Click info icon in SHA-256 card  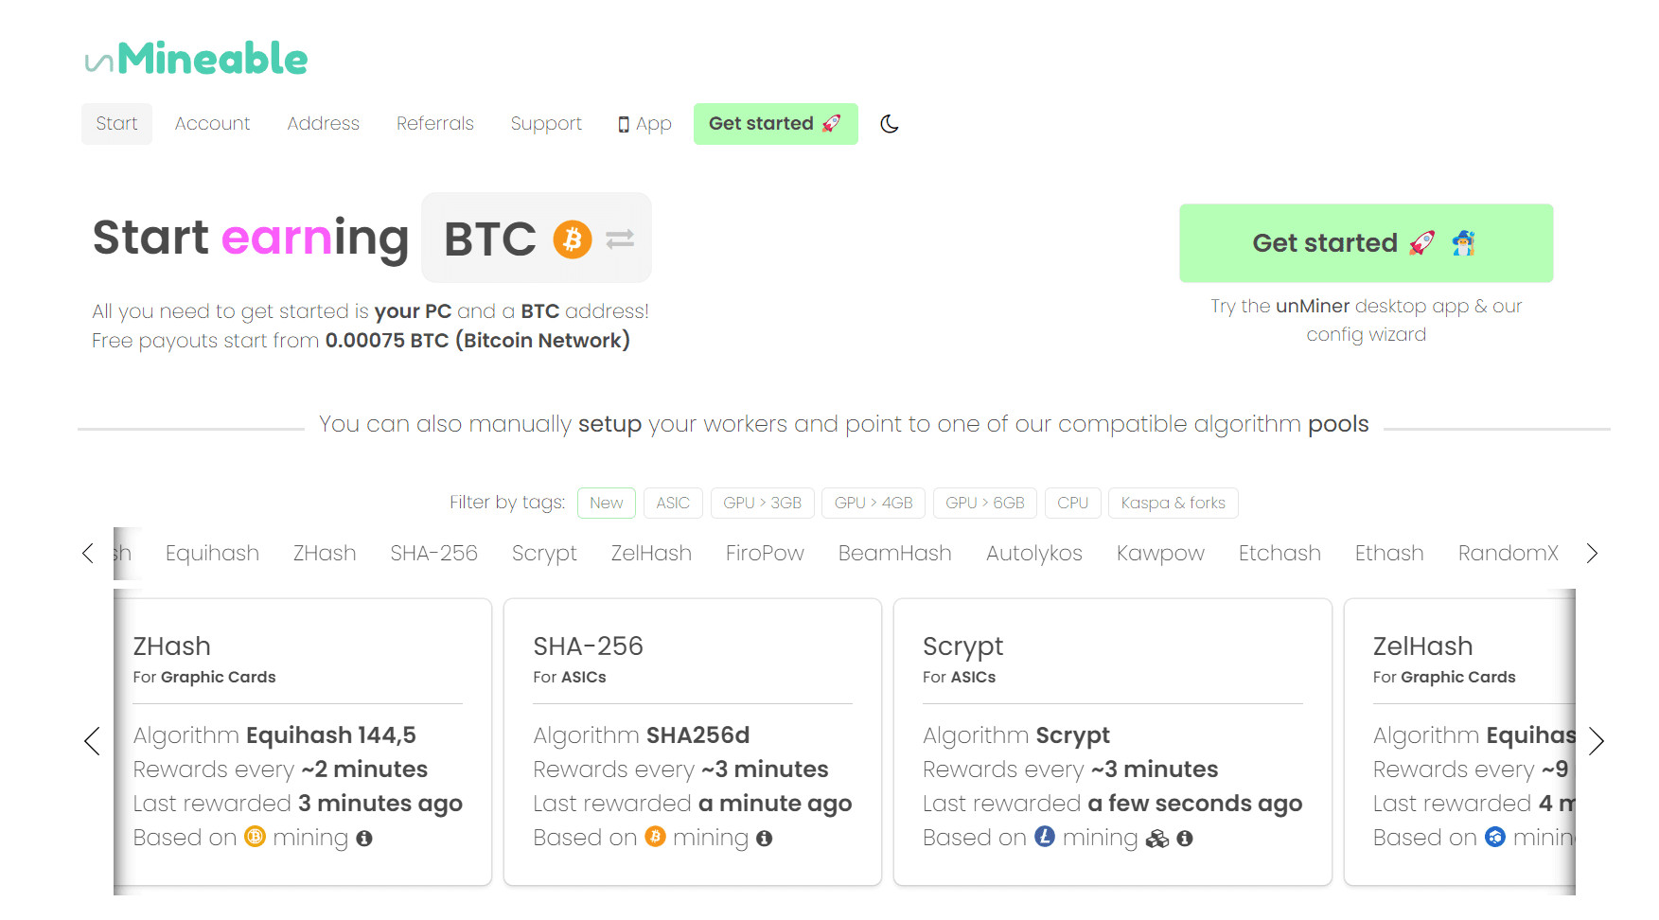click(765, 839)
